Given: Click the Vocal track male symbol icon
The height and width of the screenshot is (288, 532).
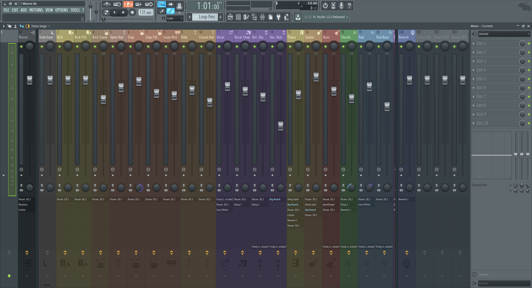Looking at the screenshot, I should [225, 263].
